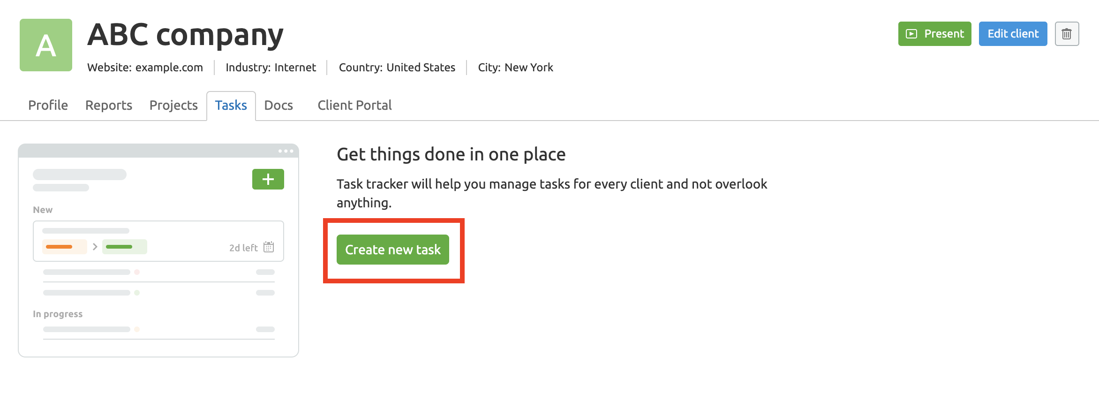This screenshot has width=1099, height=395.
Task: Go to the Docs tab
Action: click(279, 105)
